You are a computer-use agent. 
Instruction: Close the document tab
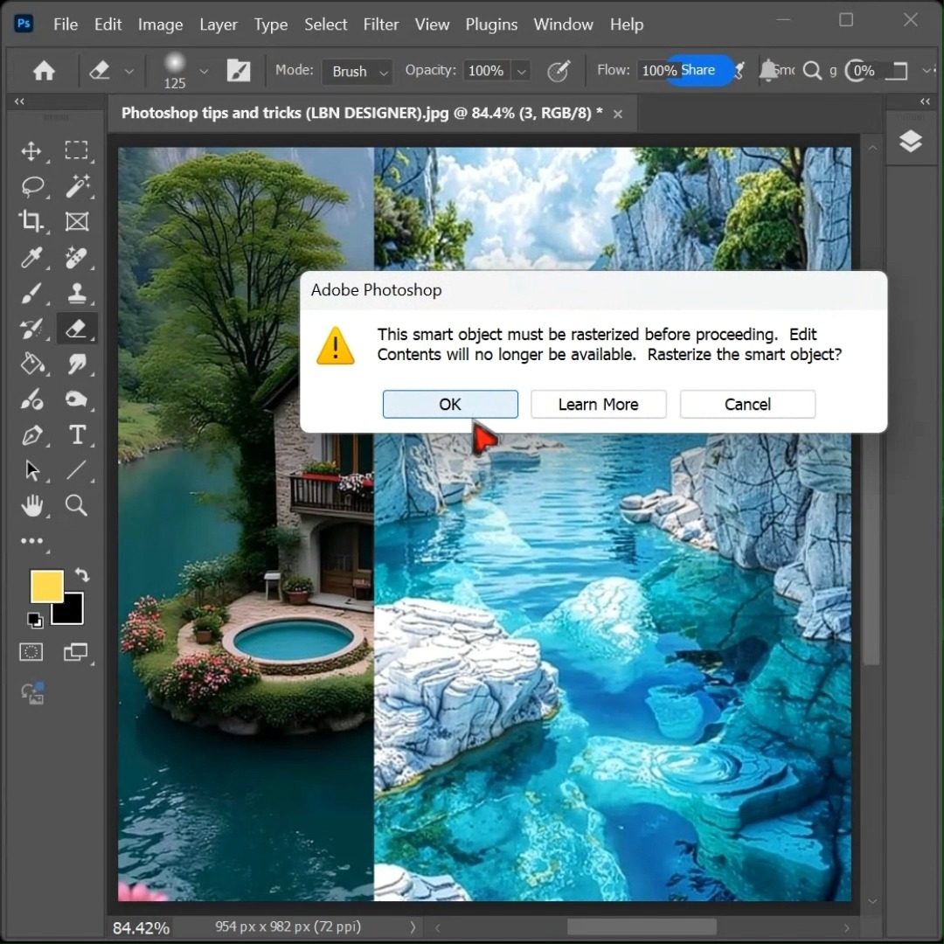pyautogui.click(x=618, y=114)
